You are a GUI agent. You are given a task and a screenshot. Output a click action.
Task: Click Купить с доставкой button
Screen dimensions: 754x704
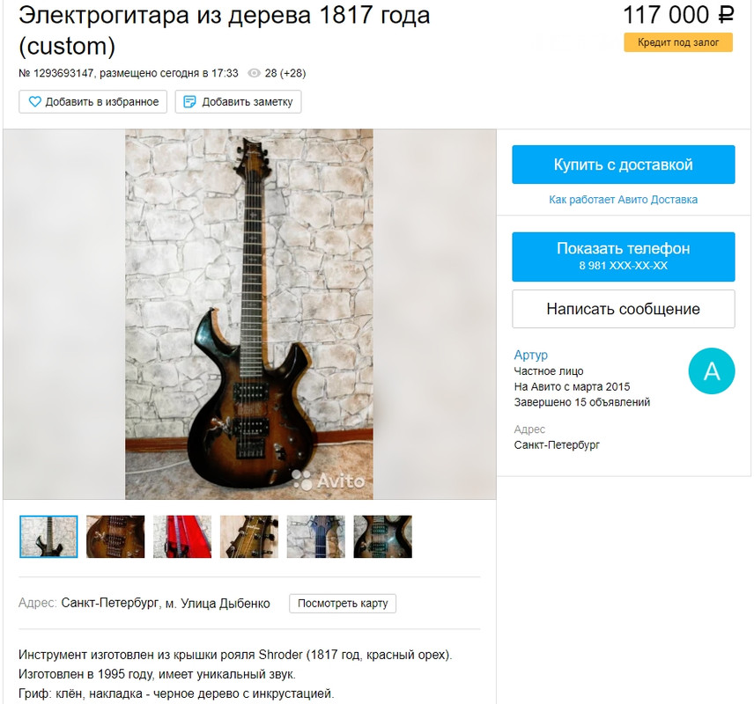pos(624,165)
